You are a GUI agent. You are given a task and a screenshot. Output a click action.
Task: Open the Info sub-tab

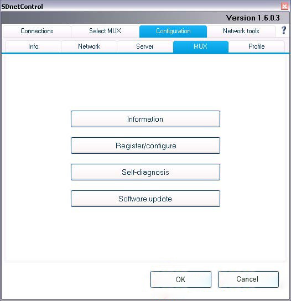(x=33, y=46)
